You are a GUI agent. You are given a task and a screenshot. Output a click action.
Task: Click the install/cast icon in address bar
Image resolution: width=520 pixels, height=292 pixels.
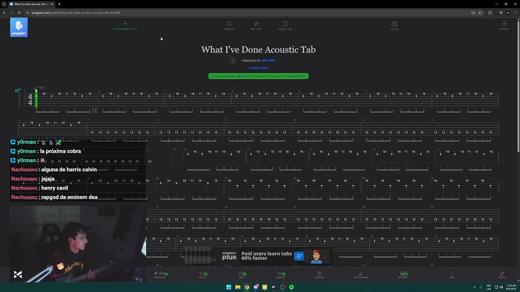pos(473,13)
